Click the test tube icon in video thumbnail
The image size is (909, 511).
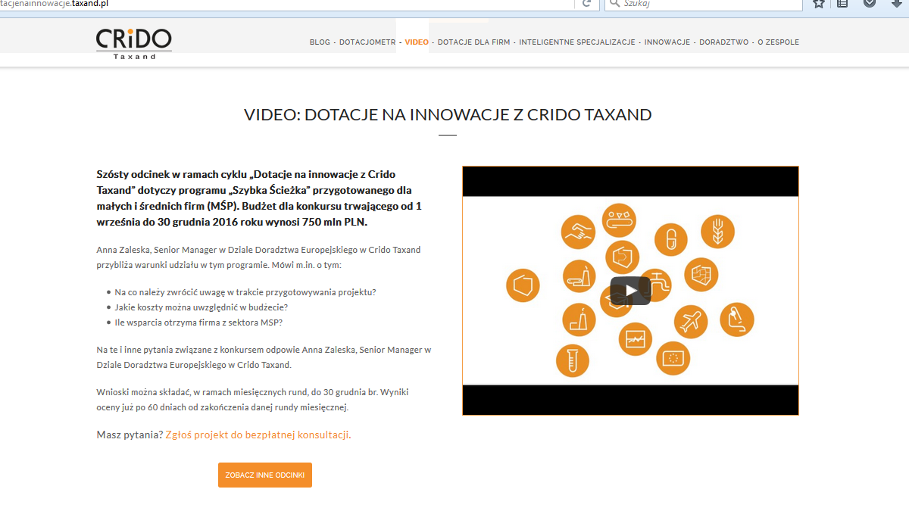573,360
